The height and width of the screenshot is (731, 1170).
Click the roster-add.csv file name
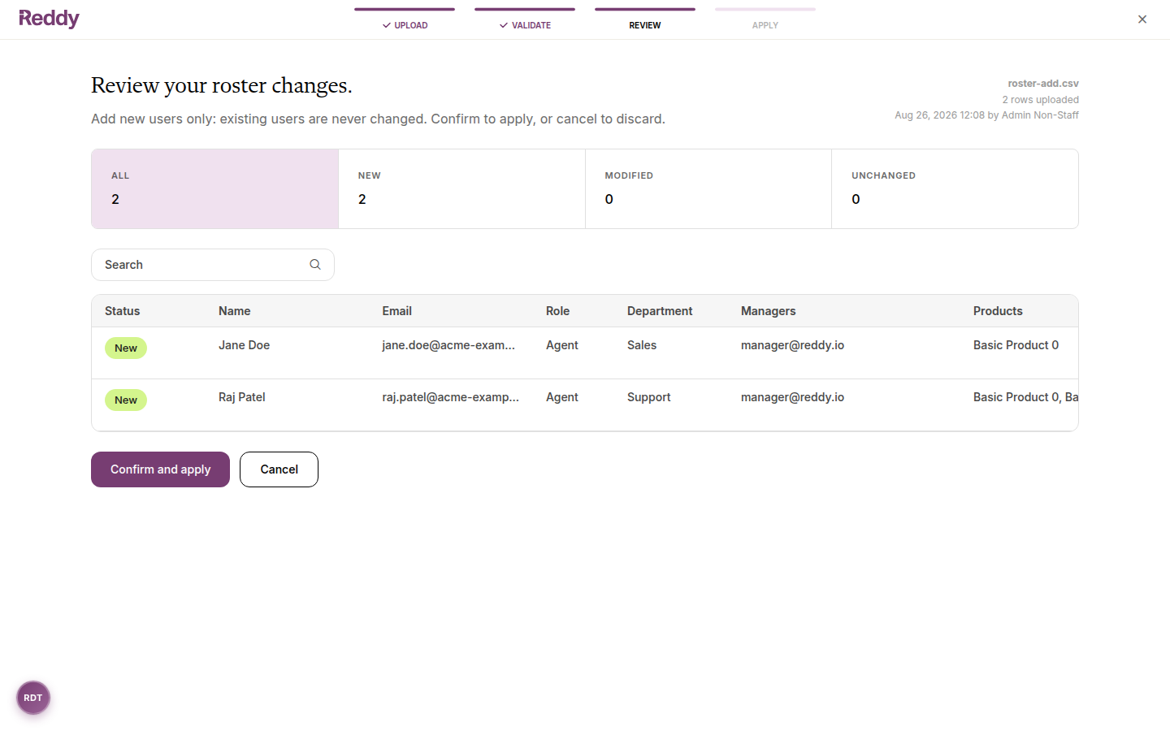tap(1043, 84)
